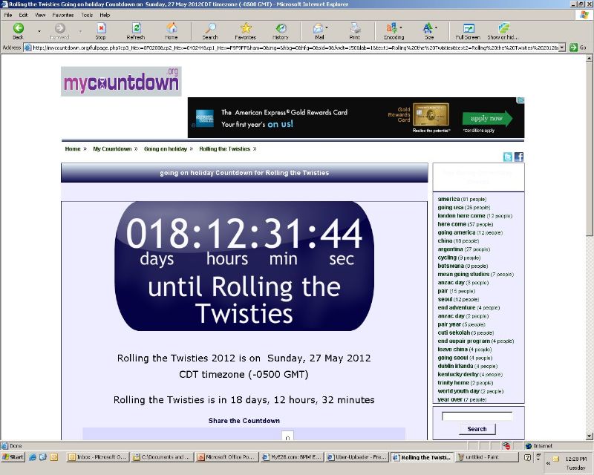Image resolution: width=594 pixels, height=475 pixels.
Task: Expand the address bar dropdown arrow
Action: click(x=562, y=47)
